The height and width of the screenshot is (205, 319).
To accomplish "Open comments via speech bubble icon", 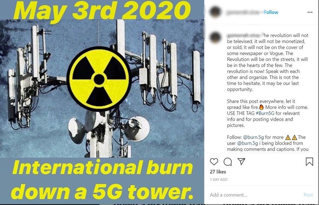I will click(228, 162).
